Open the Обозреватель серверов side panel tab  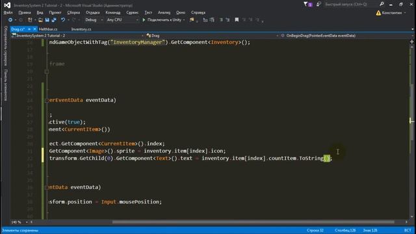pyautogui.click(x=6, y=45)
